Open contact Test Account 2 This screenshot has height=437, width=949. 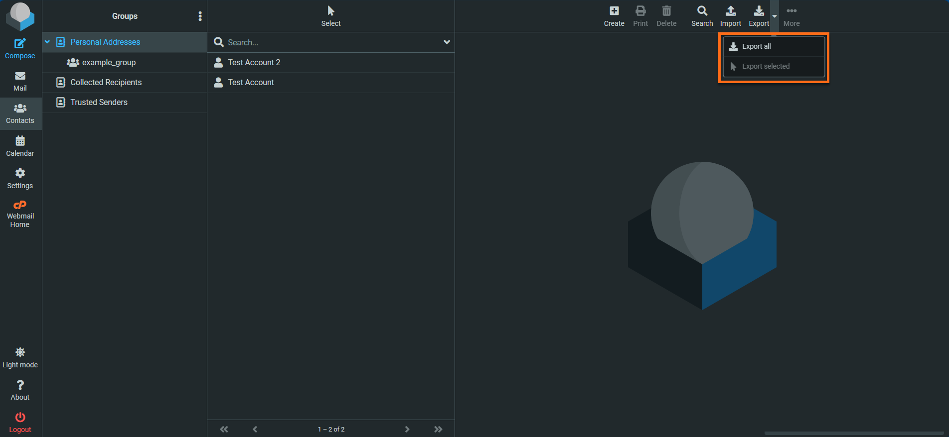[331, 62]
